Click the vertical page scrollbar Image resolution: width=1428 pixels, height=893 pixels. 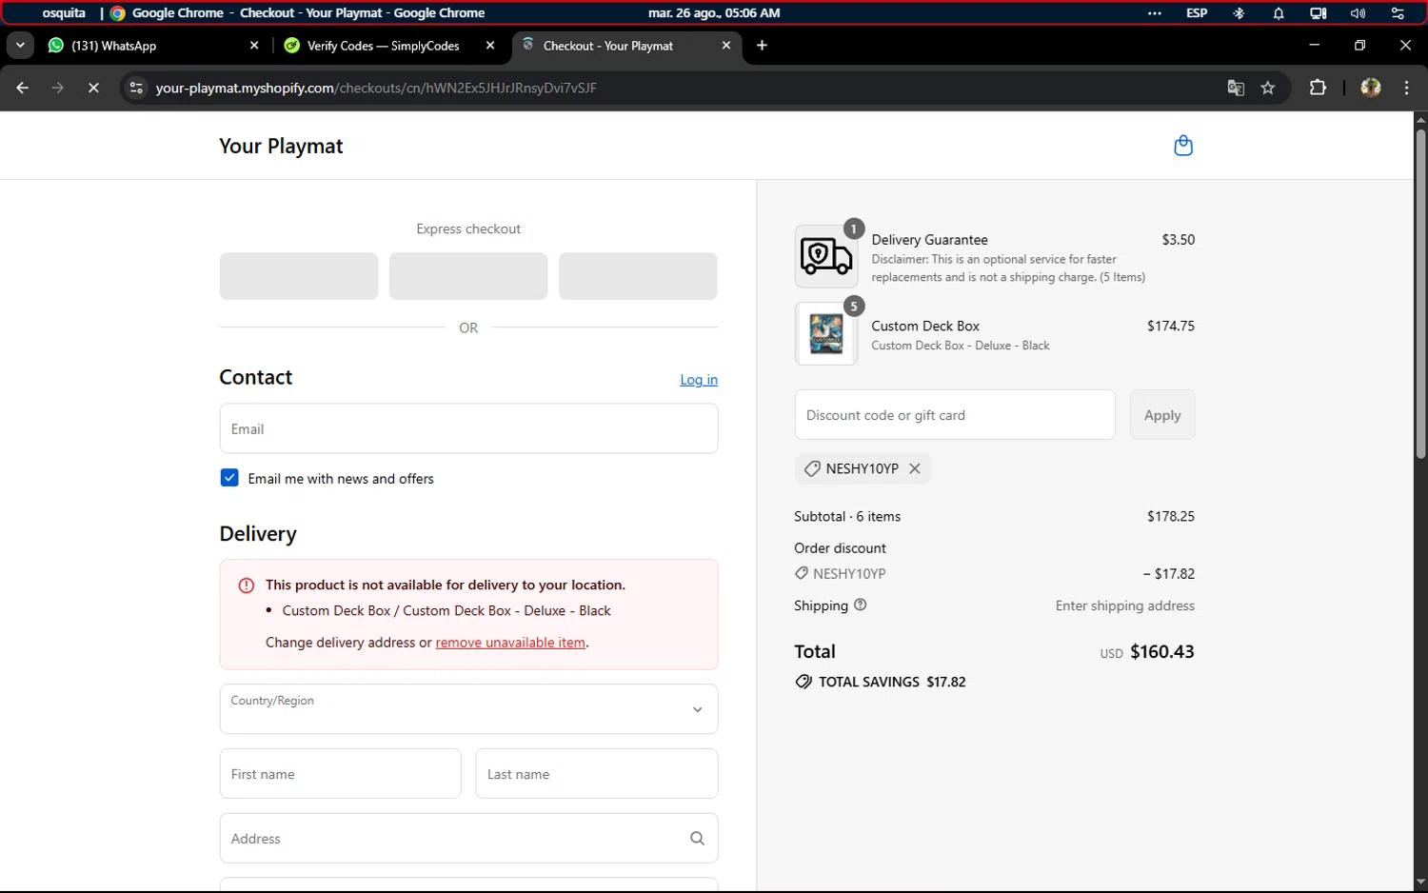click(1420, 295)
